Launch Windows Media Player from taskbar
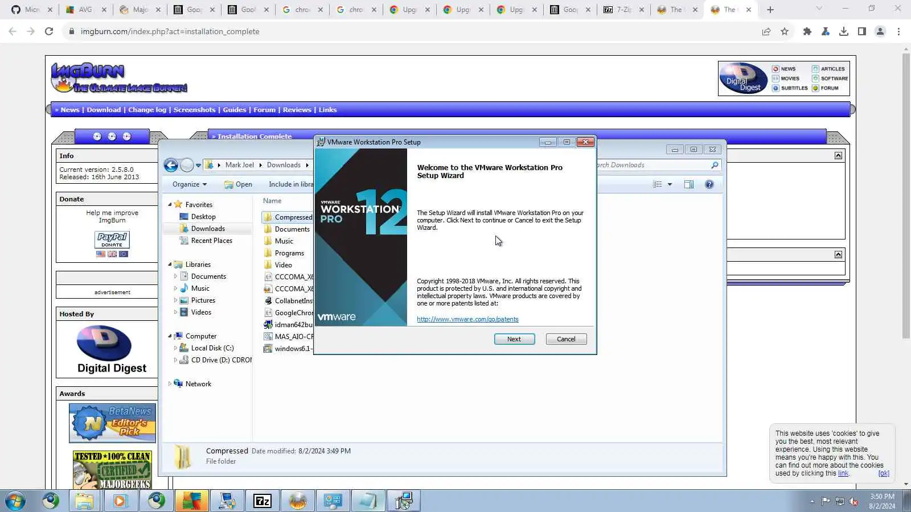The width and height of the screenshot is (911, 512). click(x=120, y=501)
